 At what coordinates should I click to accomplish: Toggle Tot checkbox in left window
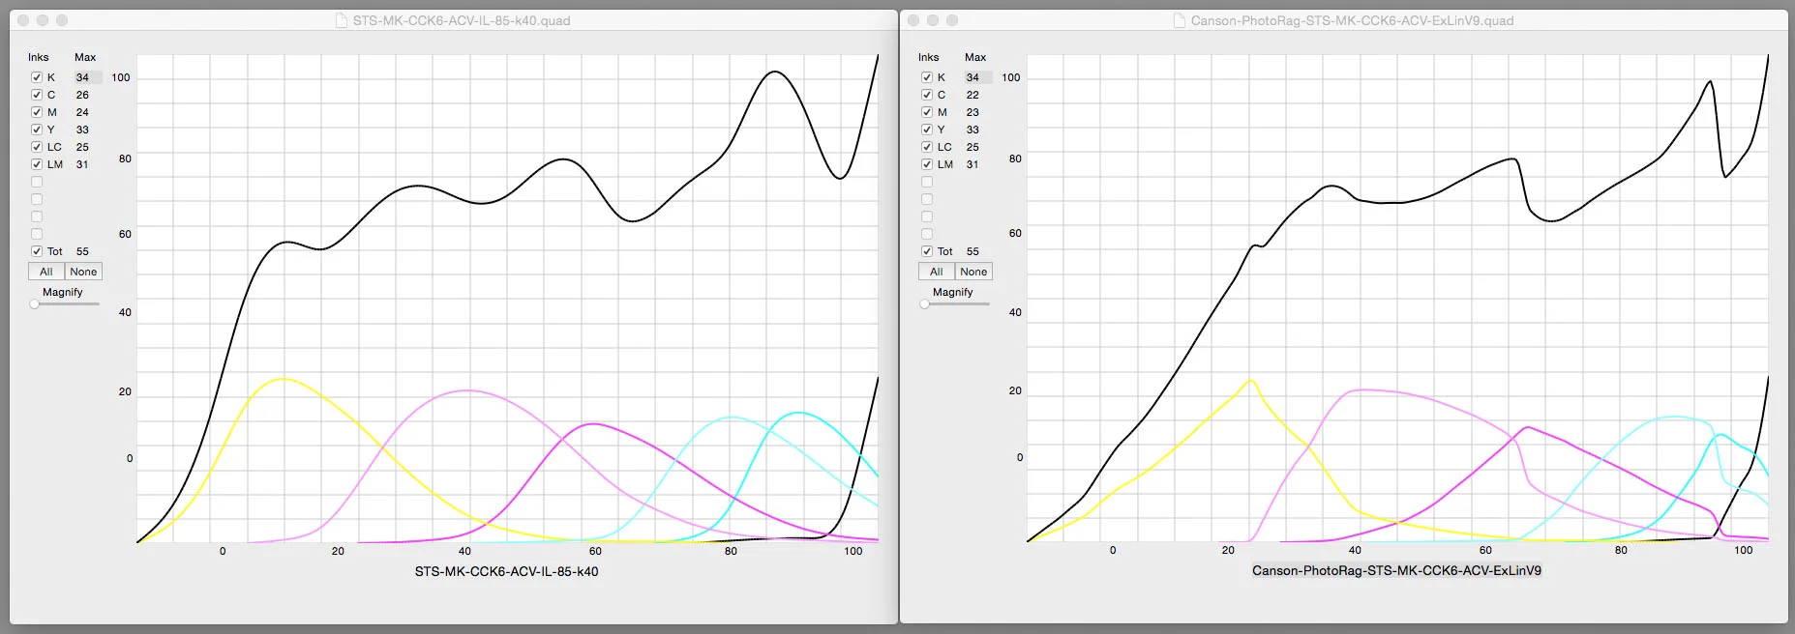(x=37, y=251)
